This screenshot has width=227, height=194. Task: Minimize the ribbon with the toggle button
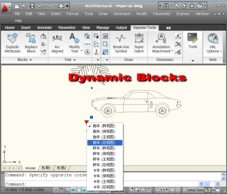[x=169, y=28]
